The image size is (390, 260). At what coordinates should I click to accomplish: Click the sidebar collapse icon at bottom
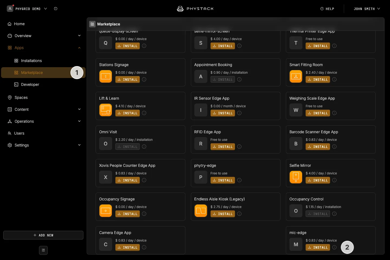(x=43, y=250)
